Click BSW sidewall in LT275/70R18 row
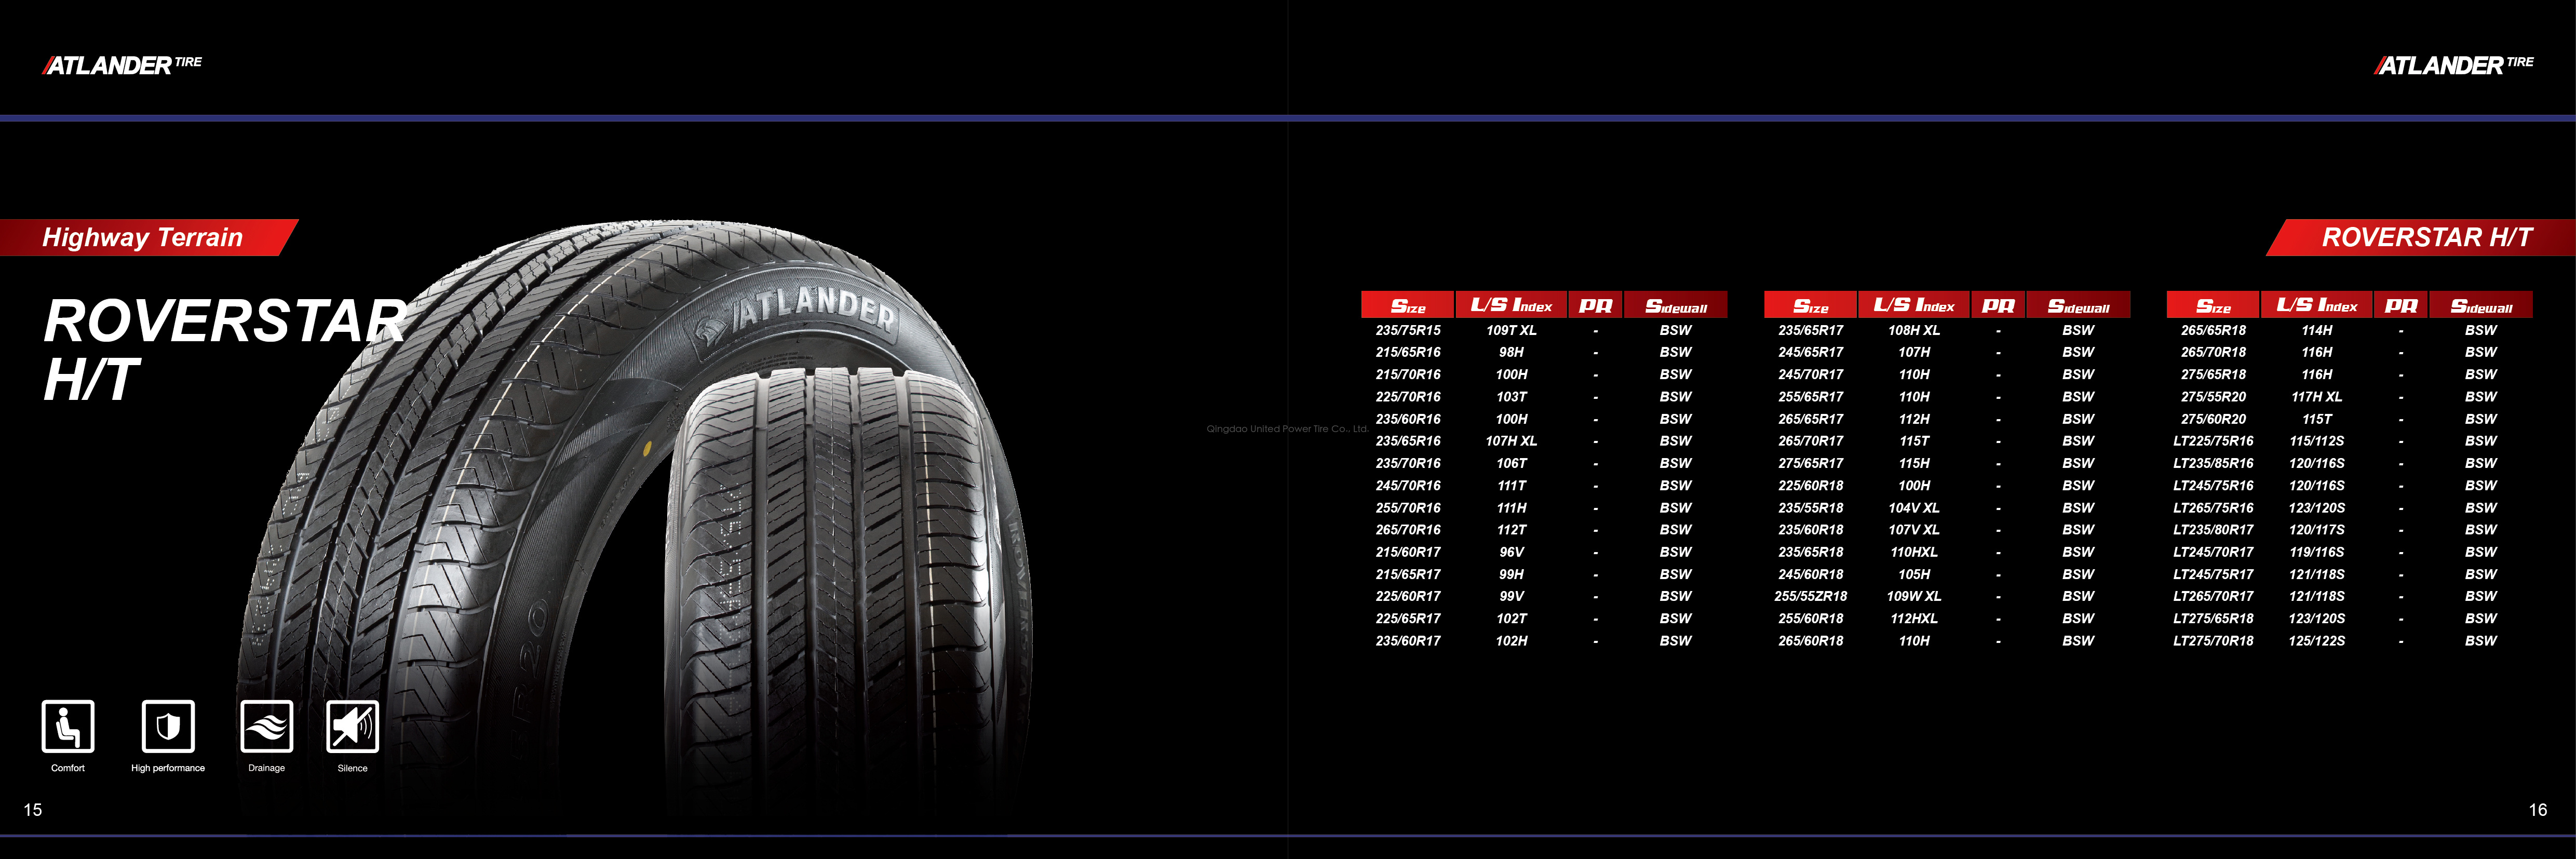This screenshot has width=2576, height=859. point(2481,641)
